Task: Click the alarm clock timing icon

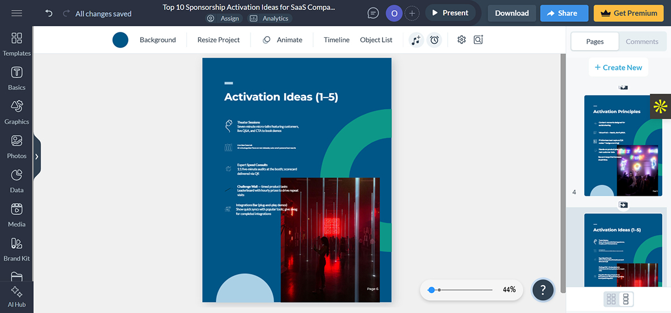Action: click(x=434, y=40)
